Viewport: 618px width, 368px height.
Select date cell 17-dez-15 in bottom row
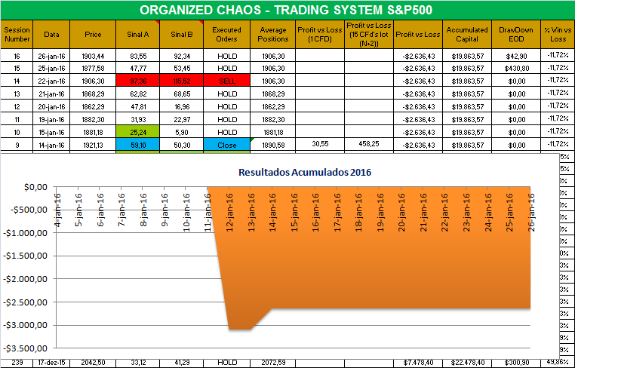tap(51, 363)
